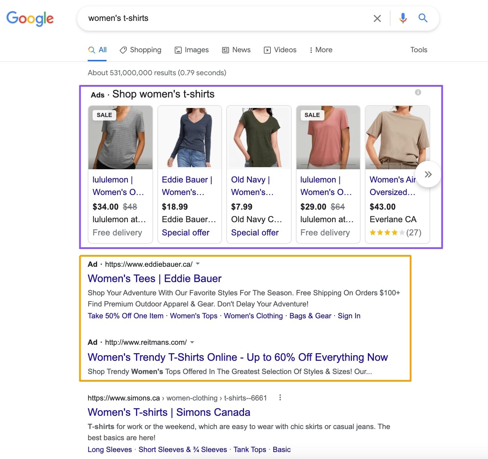
Task: Open the three-dot menu on the Simons result
Action: [x=280, y=397]
